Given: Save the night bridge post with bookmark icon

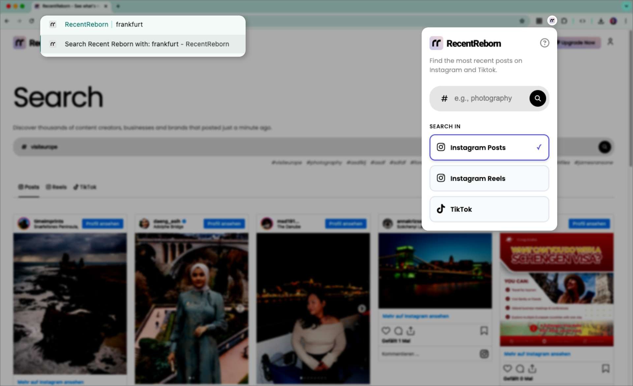Looking at the screenshot, I should coord(484,331).
